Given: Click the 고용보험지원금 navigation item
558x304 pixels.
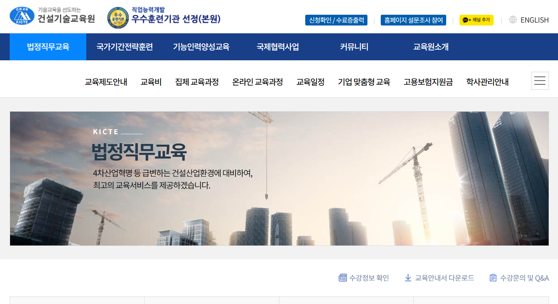Looking at the screenshot, I should point(428,82).
